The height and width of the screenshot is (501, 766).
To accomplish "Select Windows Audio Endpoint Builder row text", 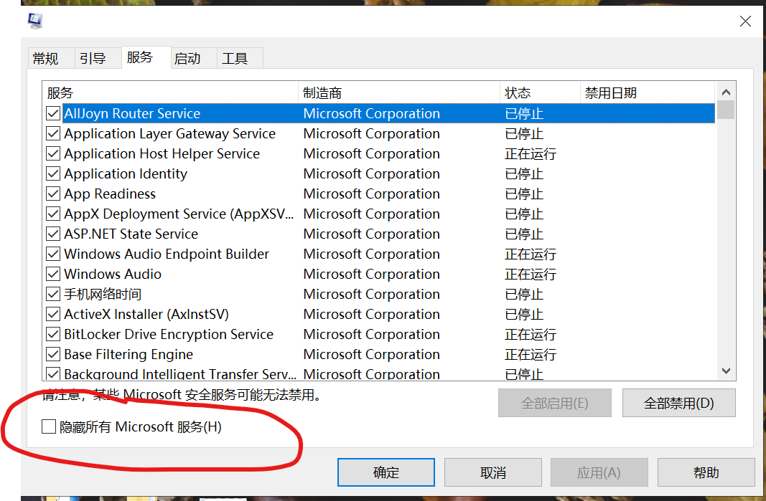I will (x=167, y=254).
